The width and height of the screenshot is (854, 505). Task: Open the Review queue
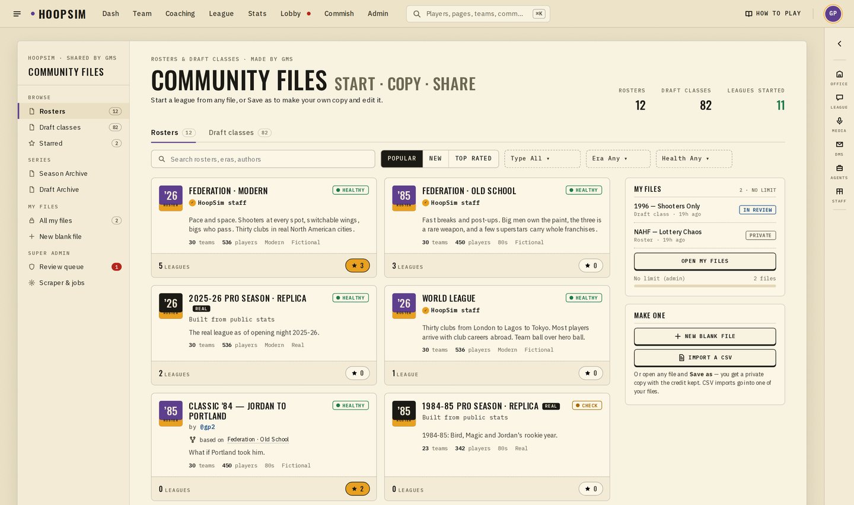(74, 266)
